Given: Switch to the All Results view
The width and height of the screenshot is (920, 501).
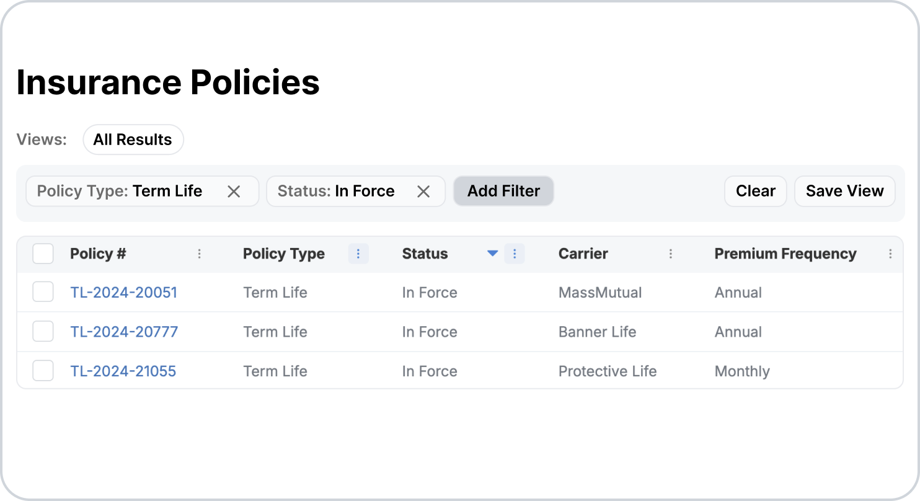Looking at the screenshot, I should [x=133, y=140].
